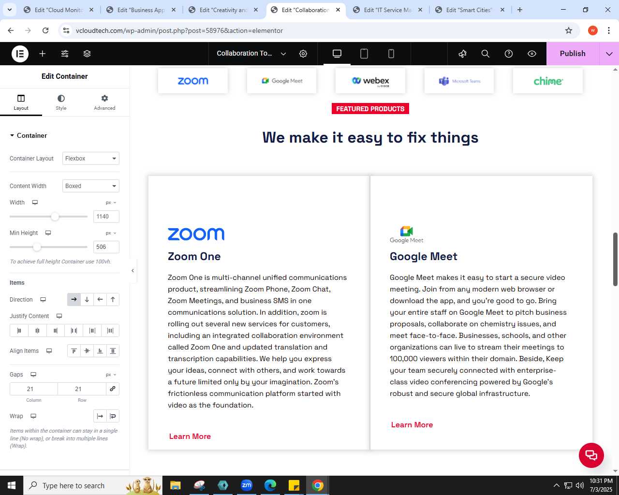Screen dimensions: 619x495
Task: Open the Finder search icon
Action: pyautogui.click(x=486, y=54)
